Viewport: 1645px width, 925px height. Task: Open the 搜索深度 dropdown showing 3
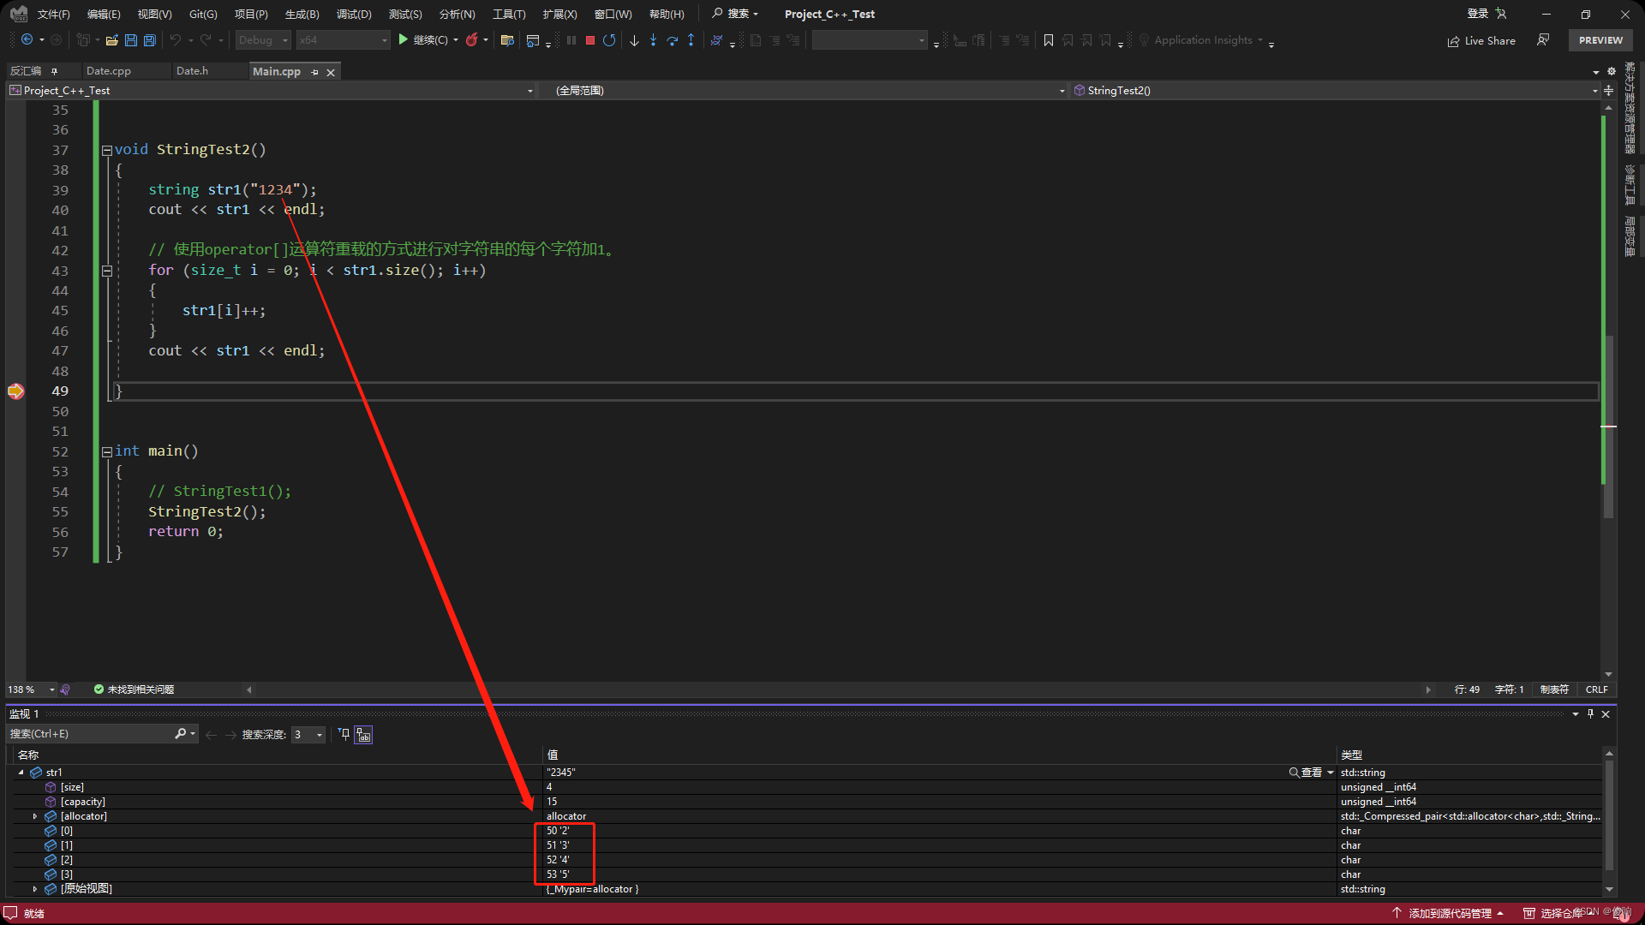click(x=308, y=734)
